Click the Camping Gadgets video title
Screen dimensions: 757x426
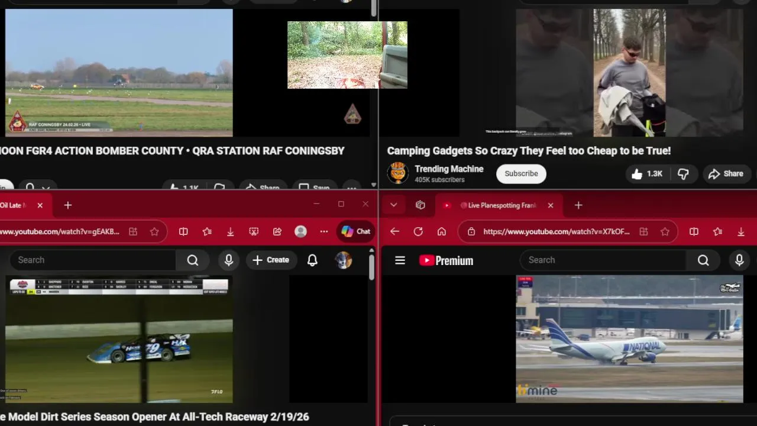(529, 151)
